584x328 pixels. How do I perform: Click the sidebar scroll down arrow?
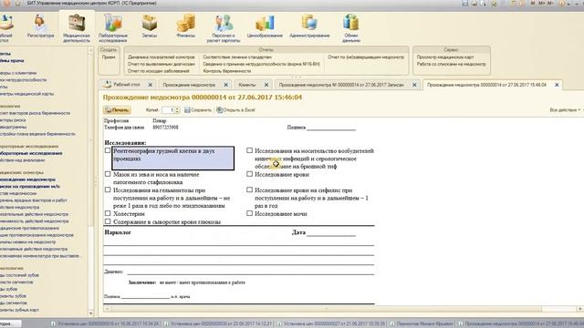[x=90, y=313]
